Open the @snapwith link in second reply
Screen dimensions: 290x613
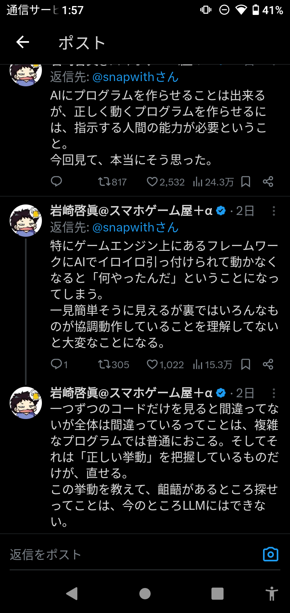coord(135,227)
